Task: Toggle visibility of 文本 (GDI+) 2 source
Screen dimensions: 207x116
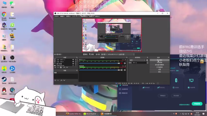Action: 73,60
